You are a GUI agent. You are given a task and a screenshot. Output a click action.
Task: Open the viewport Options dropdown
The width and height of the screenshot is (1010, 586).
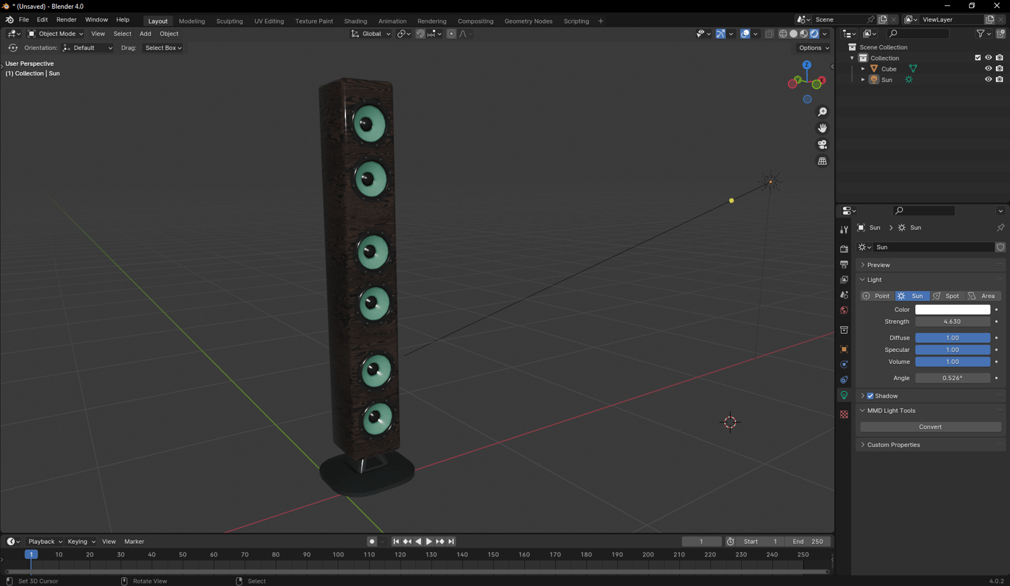click(x=813, y=48)
